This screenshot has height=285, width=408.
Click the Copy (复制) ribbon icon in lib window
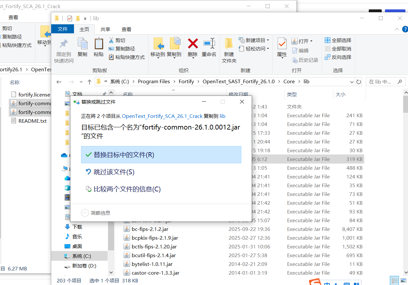click(82, 43)
